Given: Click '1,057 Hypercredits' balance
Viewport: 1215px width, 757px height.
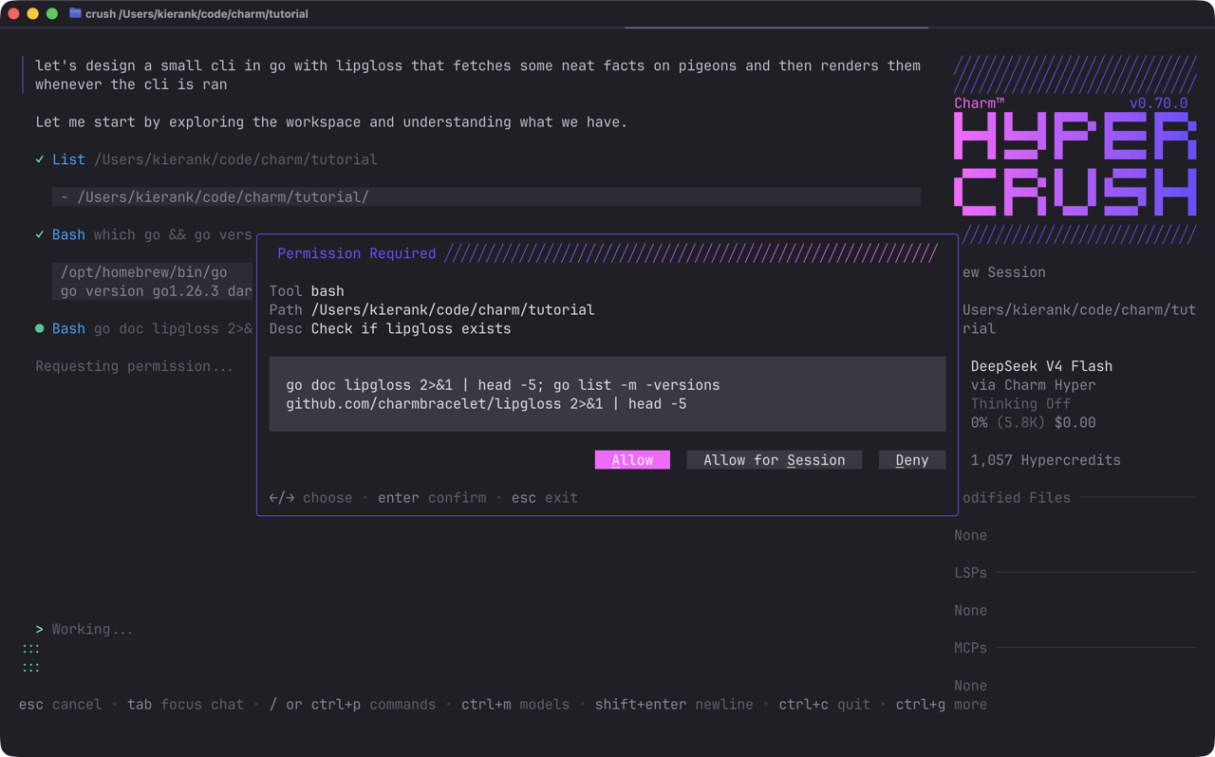Looking at the screenshot, I should [x=1045, y=460].
